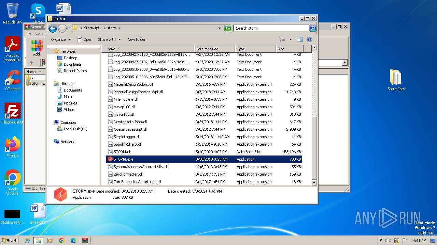Select Music library in navigation pane
The height and width of the screenshot is (245, 437).
68,97
